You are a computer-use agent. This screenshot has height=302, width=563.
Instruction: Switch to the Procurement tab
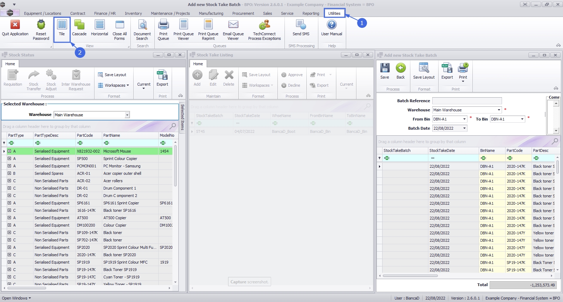pyautogui.click(x=243, y=13)
